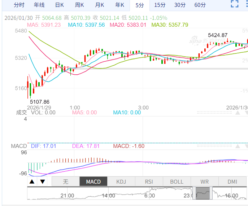Click the up triangle in MACD panel
This screenshot has height=206, width=248.
[238, 146]
